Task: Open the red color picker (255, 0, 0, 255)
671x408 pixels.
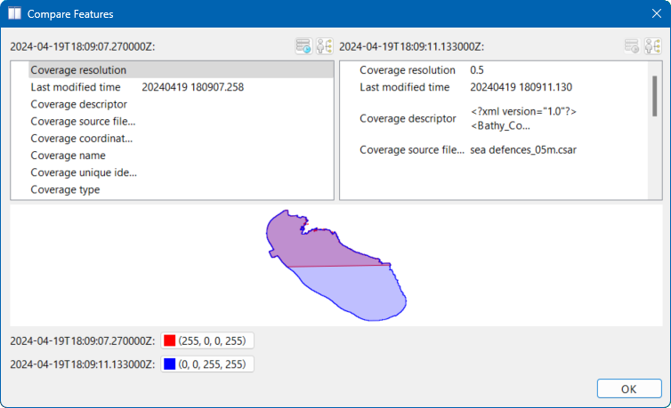Action: click(207, 340)
